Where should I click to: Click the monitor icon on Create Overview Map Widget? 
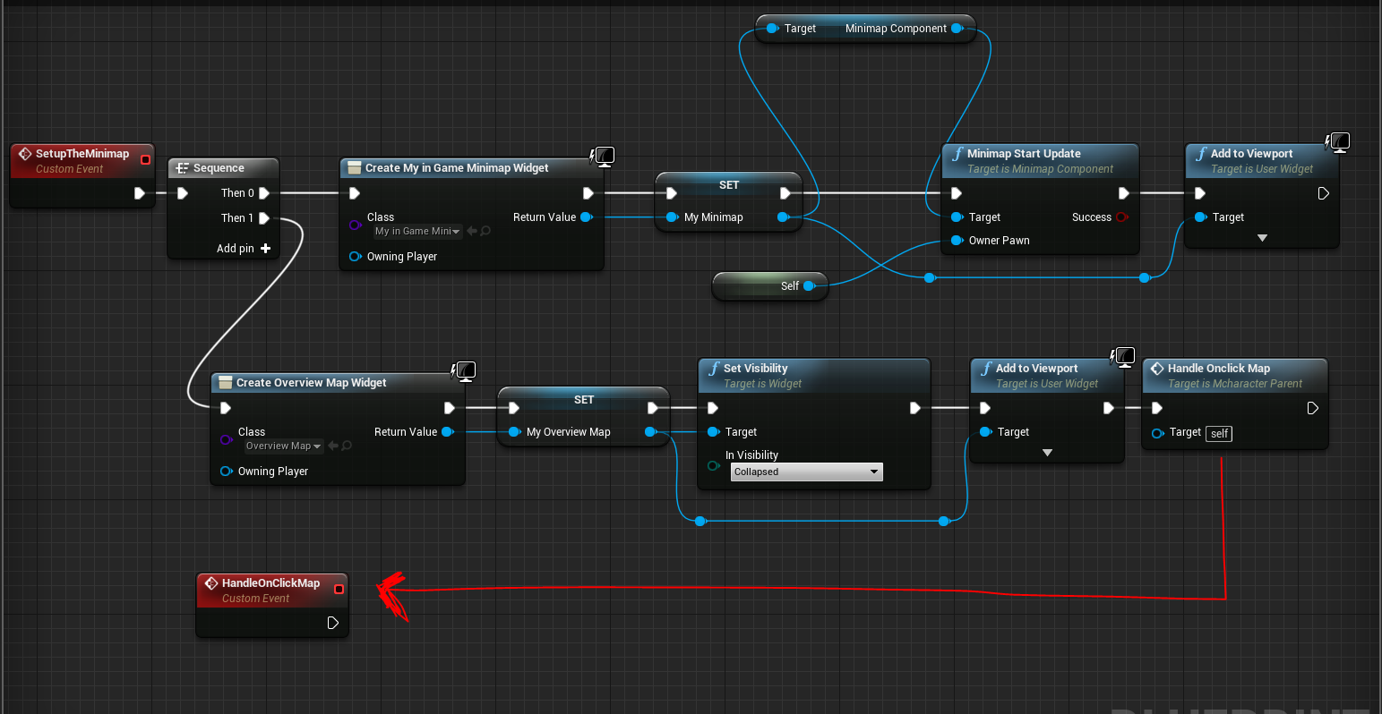(x=465, y=370)
